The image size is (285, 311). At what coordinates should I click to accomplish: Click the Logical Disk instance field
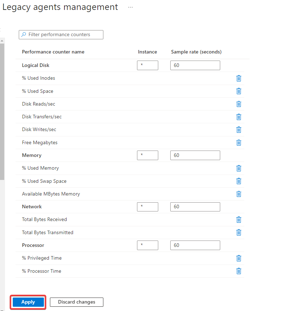point(147,66)
